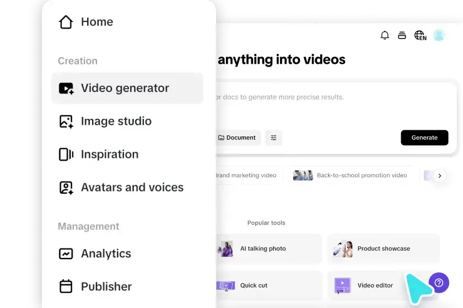
Task: Show next suggestions with chevron arrow
Action: (x=440, y=175)
